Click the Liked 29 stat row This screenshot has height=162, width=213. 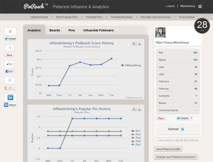[x=178, y=74]
